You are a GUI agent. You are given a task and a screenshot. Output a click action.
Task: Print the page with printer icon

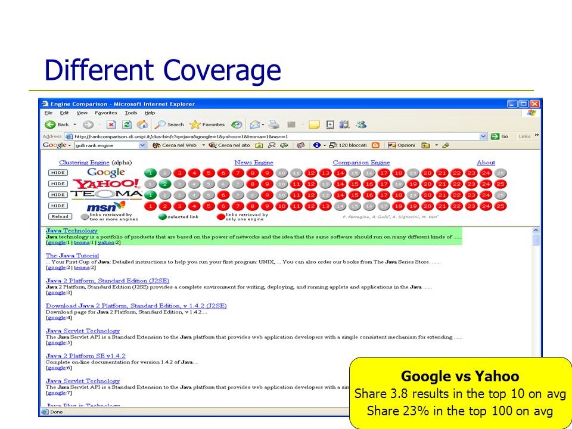274,125
